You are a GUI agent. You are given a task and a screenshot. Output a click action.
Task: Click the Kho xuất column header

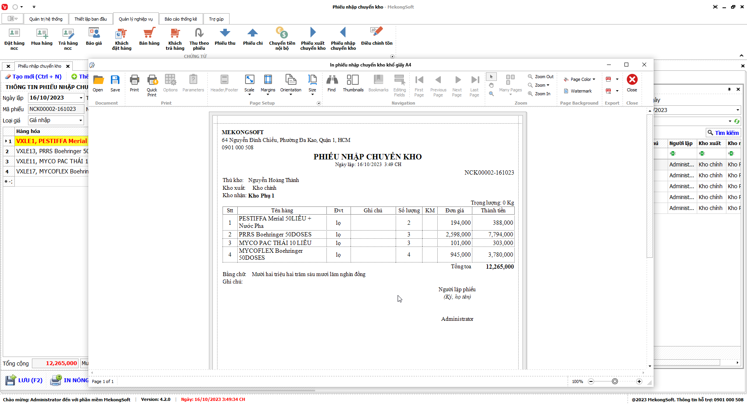click(711, 143)
